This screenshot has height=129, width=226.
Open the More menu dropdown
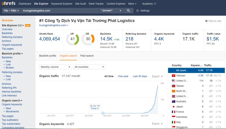(132, 4)
